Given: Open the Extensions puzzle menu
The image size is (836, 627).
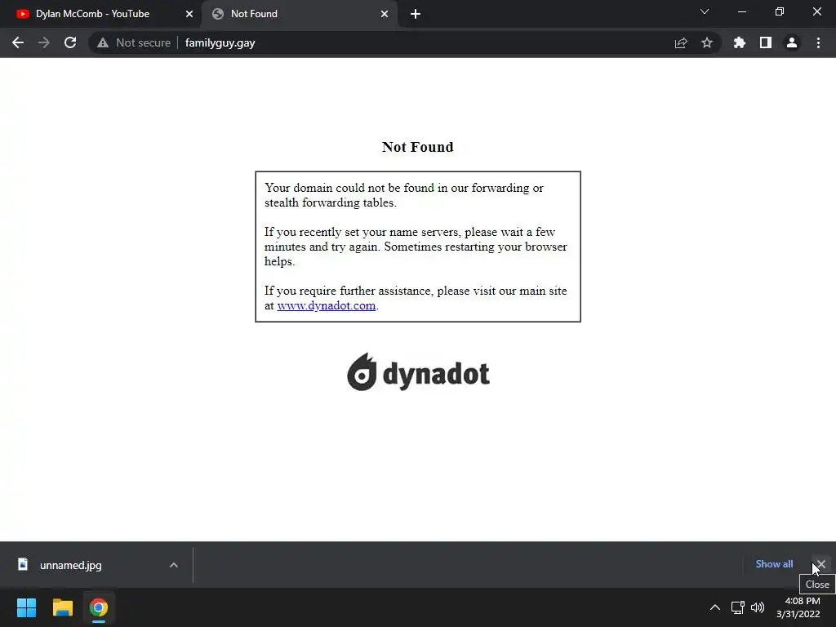Looking at the screenshot, I should 739,42.
